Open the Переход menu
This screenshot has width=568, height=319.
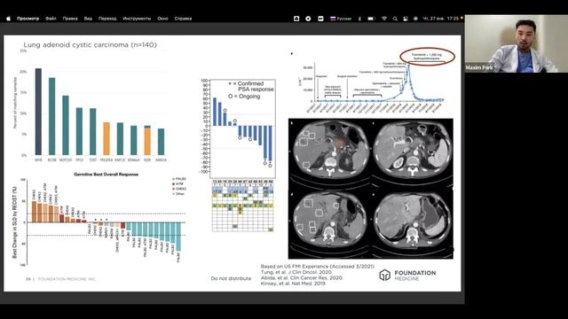tap(107, 19)
